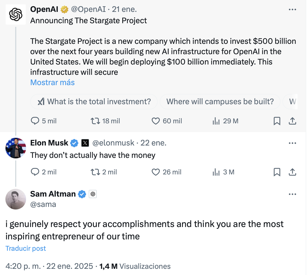The height and width of the screenshot is (275, 307).
Task: Open more options for Sam Altman's post
Action: 292,194
